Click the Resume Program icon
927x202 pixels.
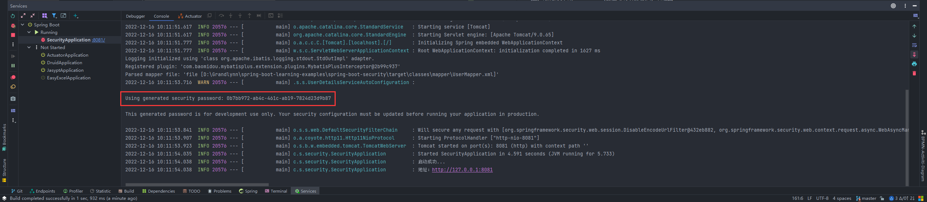click(13, 56)
